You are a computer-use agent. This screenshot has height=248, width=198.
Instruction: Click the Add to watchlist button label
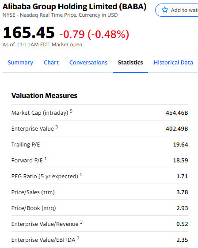pos(184,10)
